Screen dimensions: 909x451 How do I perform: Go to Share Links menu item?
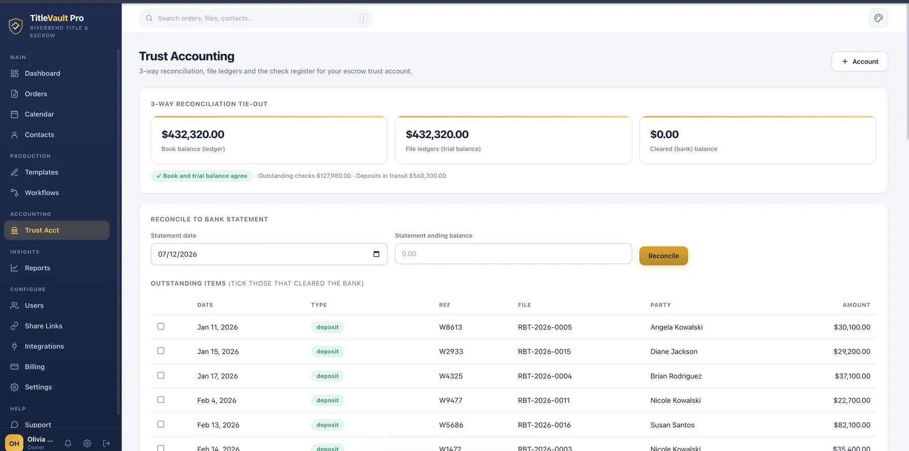pos(57,326)
